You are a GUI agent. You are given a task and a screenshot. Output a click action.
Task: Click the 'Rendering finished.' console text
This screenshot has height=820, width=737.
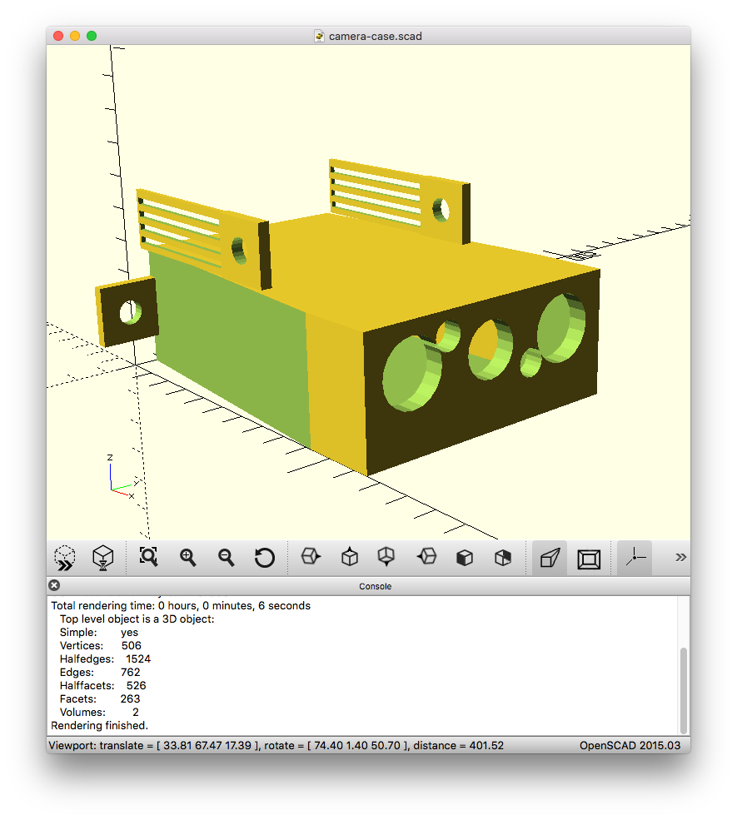point(100,725)
